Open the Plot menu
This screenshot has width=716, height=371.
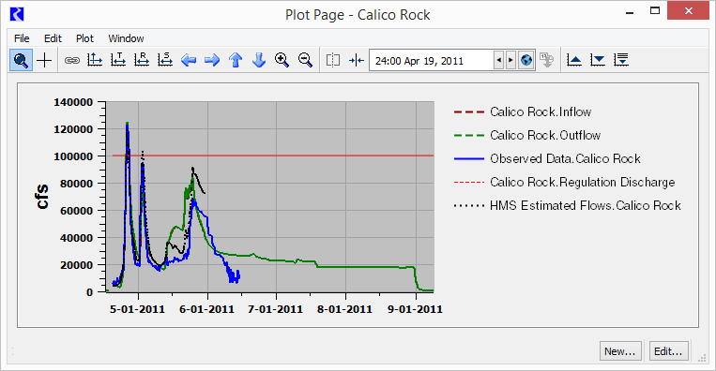(84, 38)
